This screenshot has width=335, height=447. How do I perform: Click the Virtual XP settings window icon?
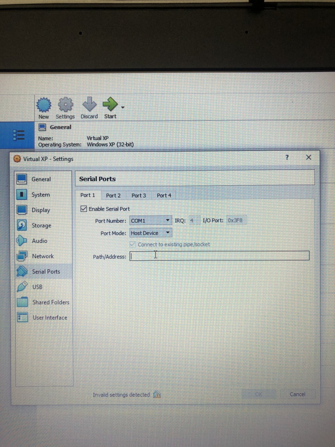[x=17, y=159]
